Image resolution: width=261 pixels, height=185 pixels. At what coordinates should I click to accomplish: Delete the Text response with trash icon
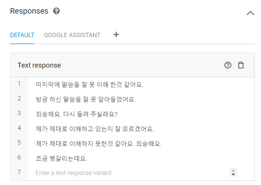pos(241,65)
